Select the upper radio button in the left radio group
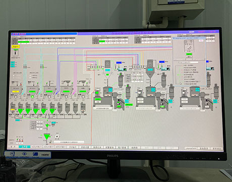Screen dimensions: 232x182 [x=14, y=76]
